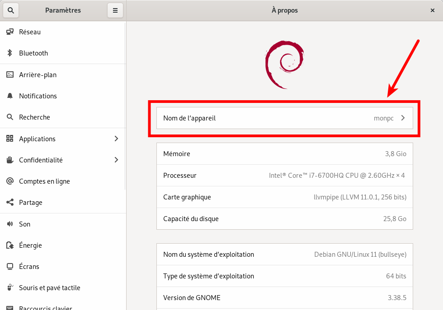Image resolution: width=443 pixels, height=310 pixels.
Task: Expand the Confidentialité submenu chevron
Action: point(116,160)
